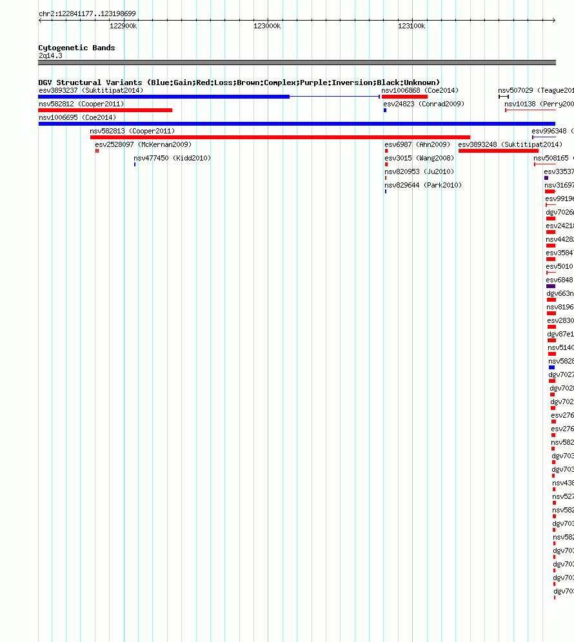Select the blue nsv5828 gain variant
The width and height of the screenshot is (574, 642).
(552, 367)
